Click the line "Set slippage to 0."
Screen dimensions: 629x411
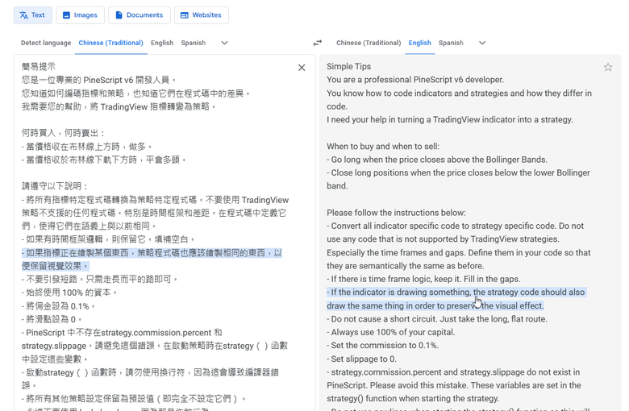point(361,359)
